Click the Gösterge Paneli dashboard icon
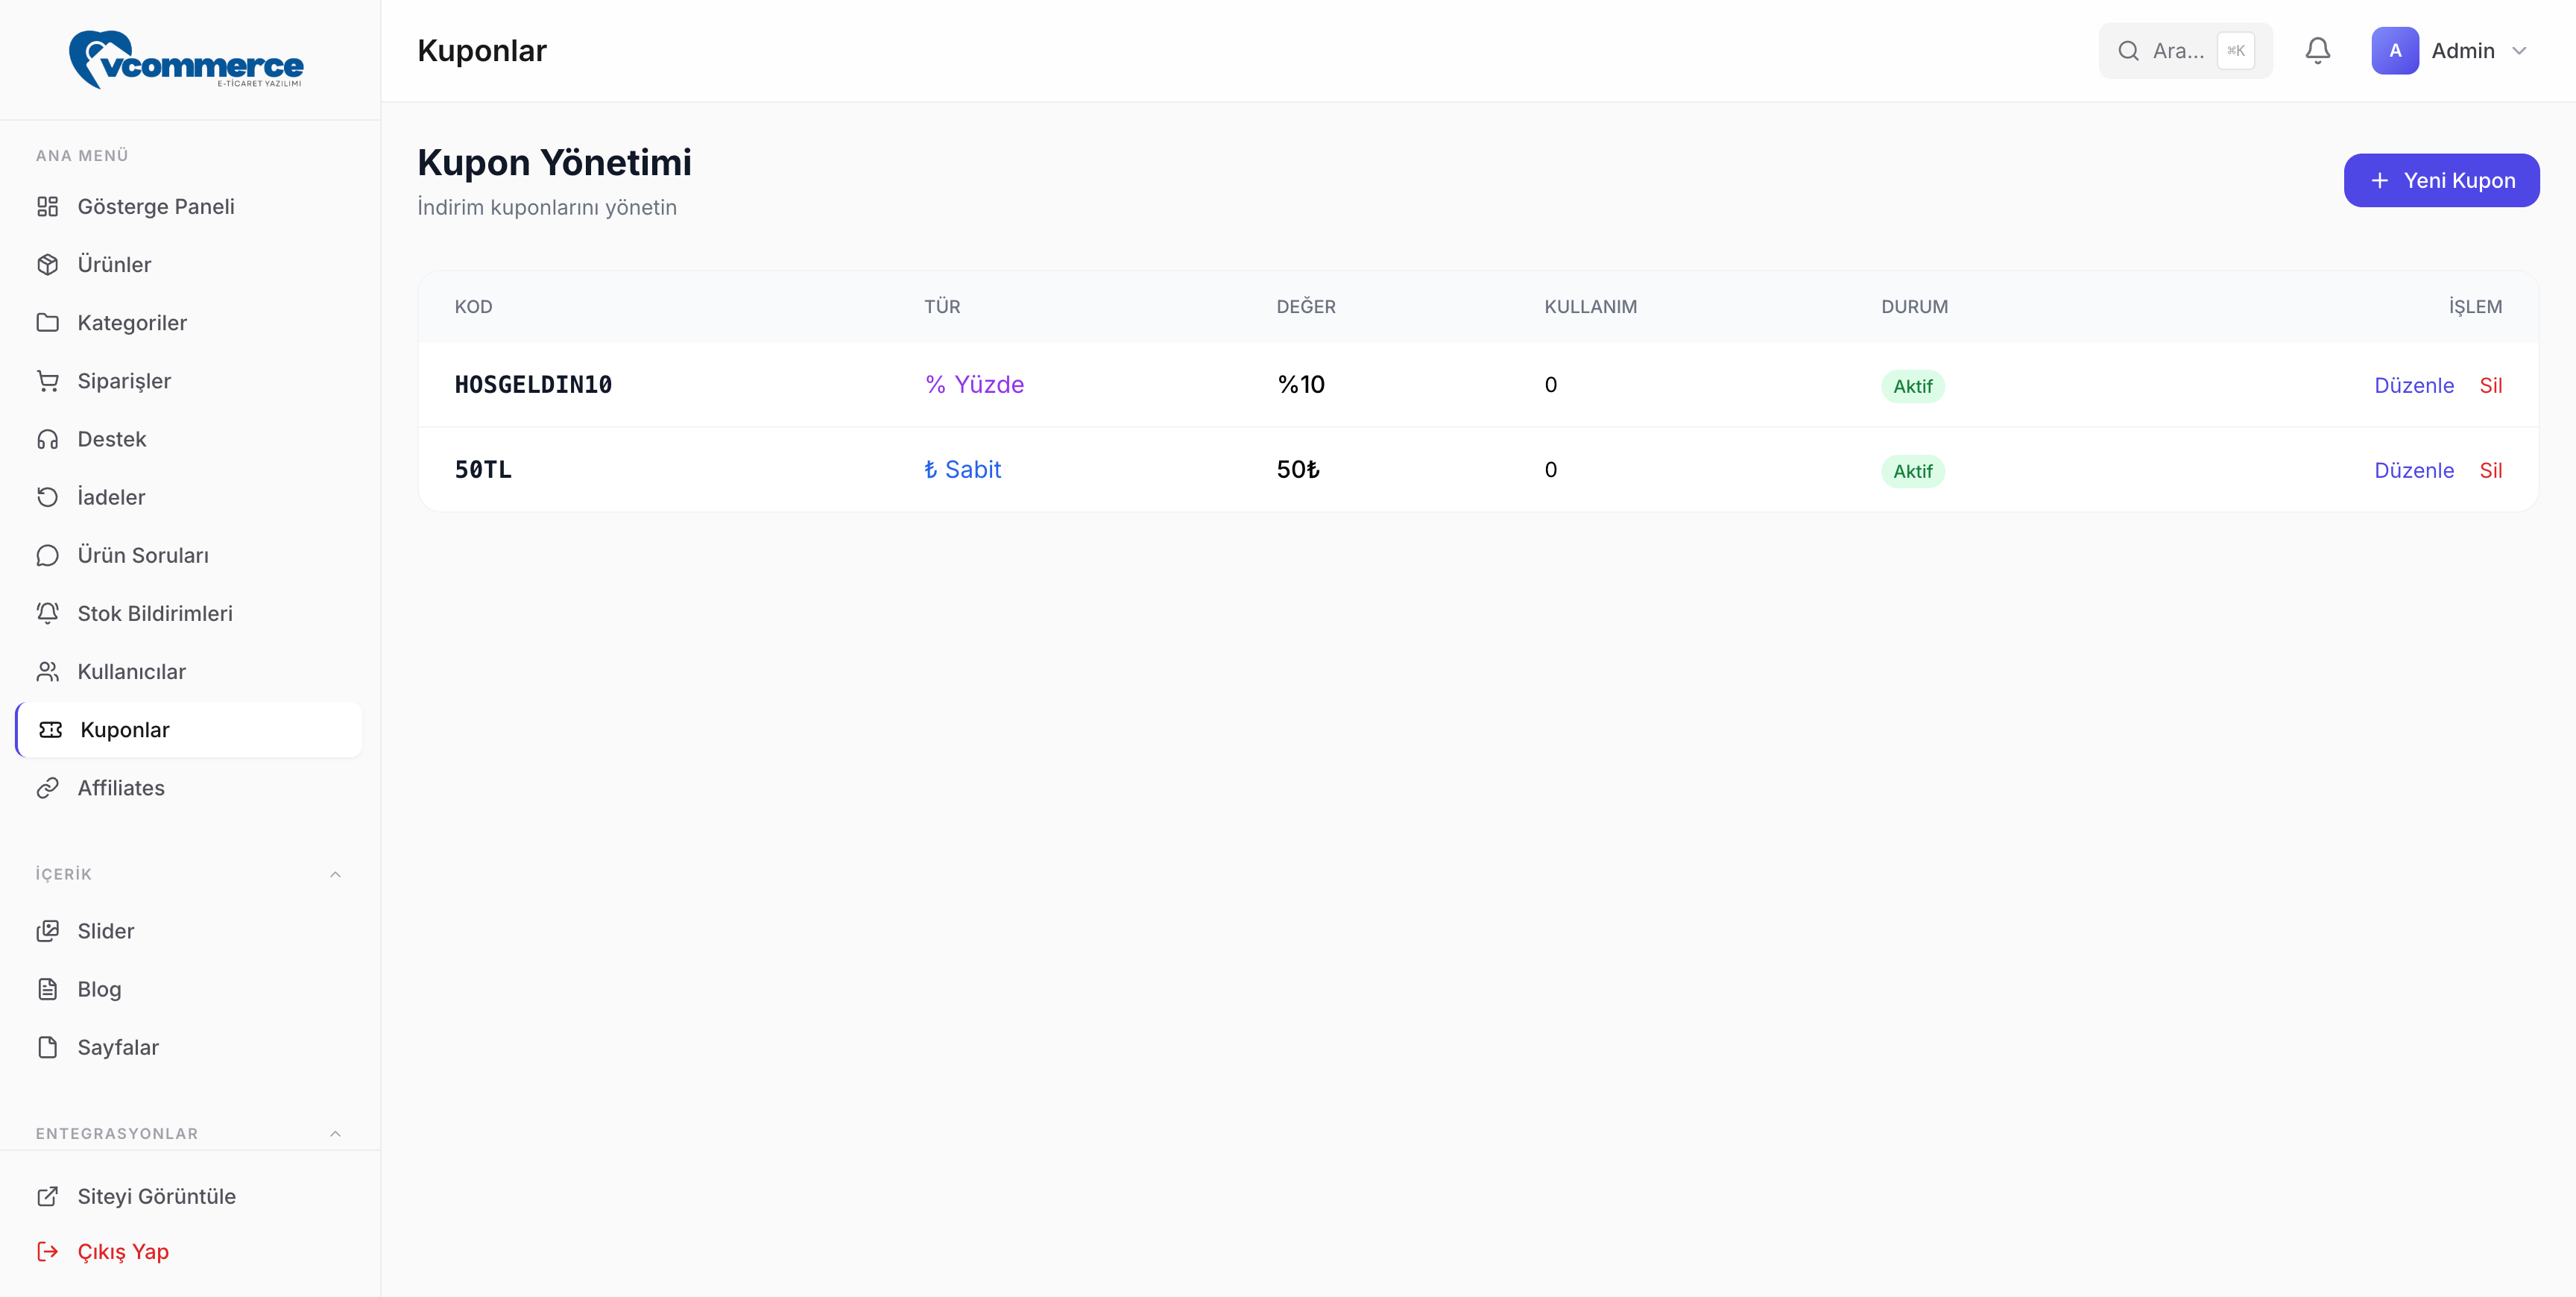The width and height of the screenshot is (2576, 1297). (47, 207)
